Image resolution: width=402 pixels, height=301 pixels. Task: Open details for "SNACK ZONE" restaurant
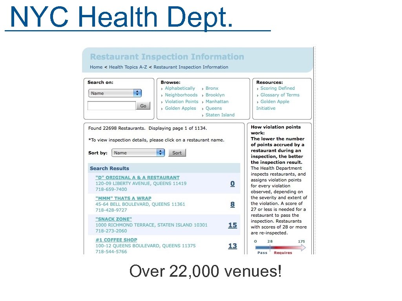pos(113,219)
